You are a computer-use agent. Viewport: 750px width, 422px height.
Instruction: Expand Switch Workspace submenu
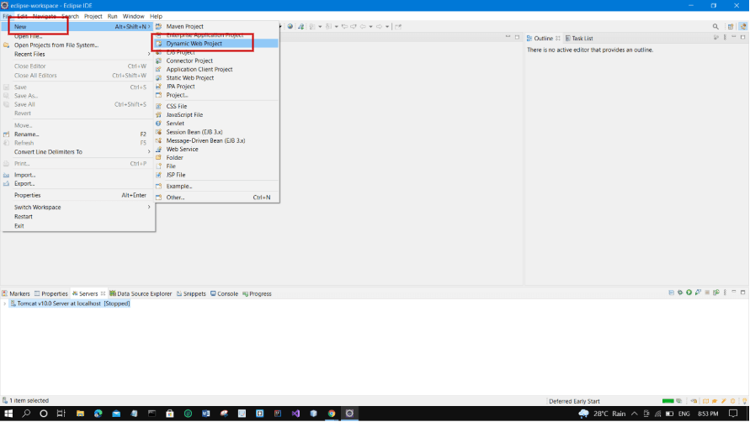78,207
